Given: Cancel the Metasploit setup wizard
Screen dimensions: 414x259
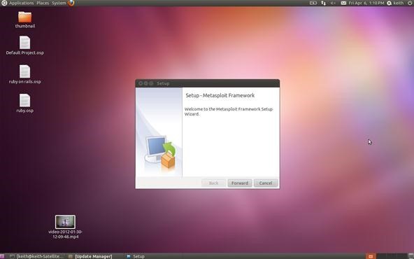Looking at the screenshot, I should (x=266, y=183).
